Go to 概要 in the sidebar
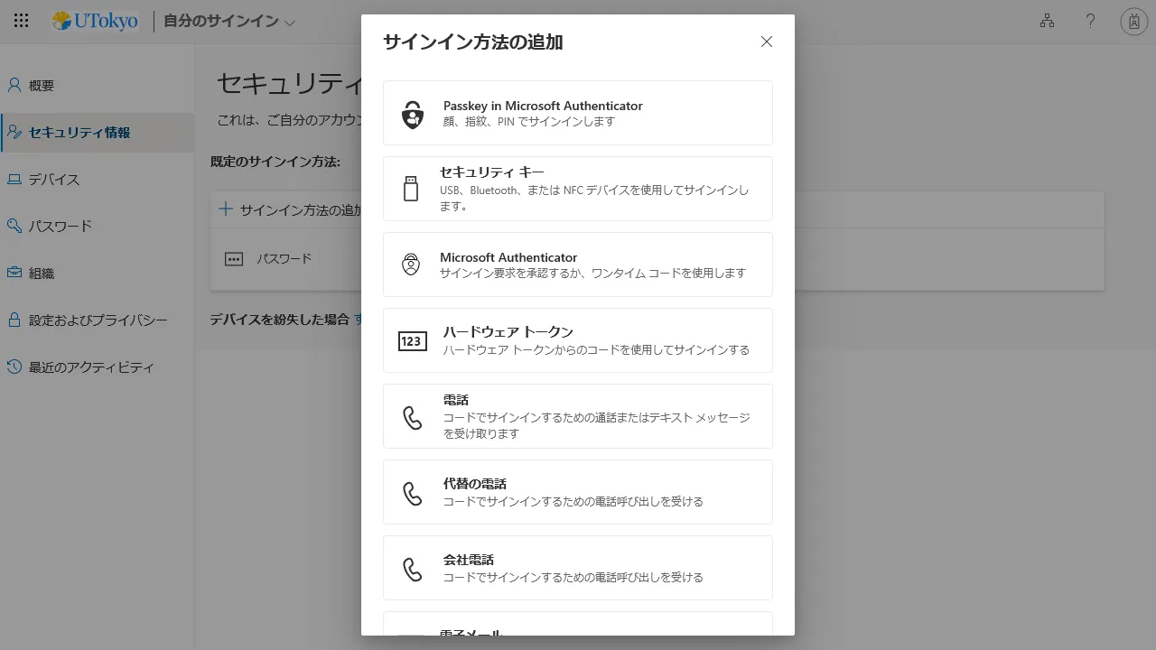The width and height of the screenshot is (1156, 650). 42,86
